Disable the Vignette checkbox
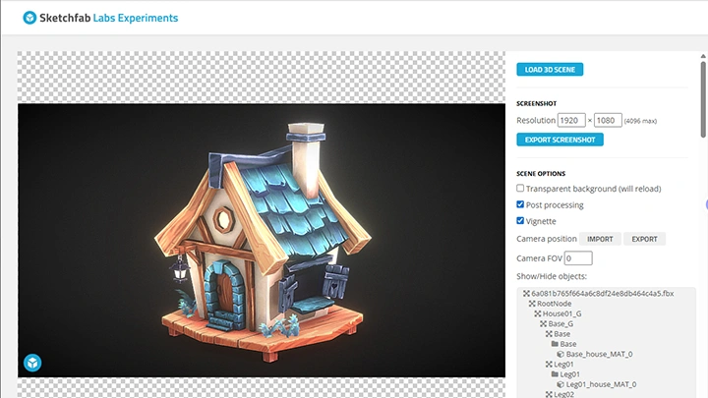The width and height of the screenshot is (708, 398). click(521, 221)
